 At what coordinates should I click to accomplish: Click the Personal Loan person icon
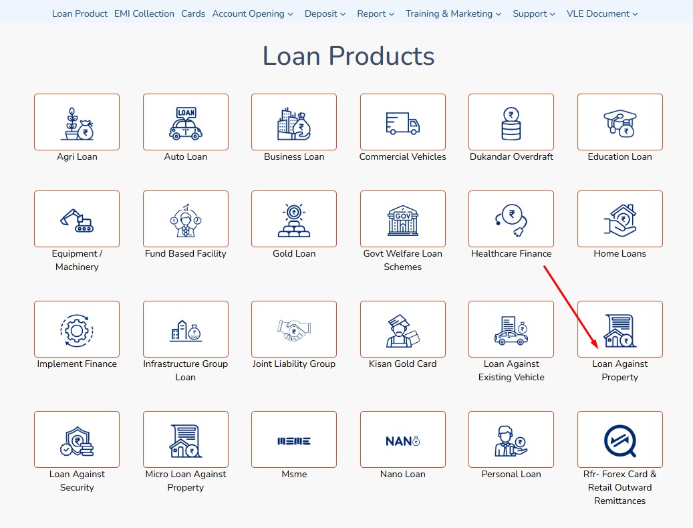511,440
